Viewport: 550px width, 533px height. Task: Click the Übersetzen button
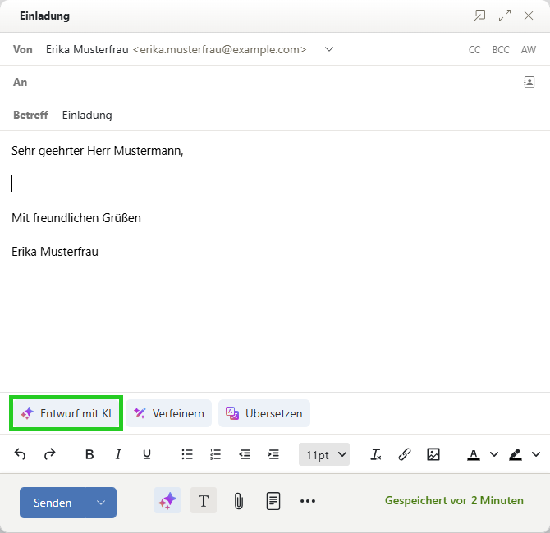(264, 413)
